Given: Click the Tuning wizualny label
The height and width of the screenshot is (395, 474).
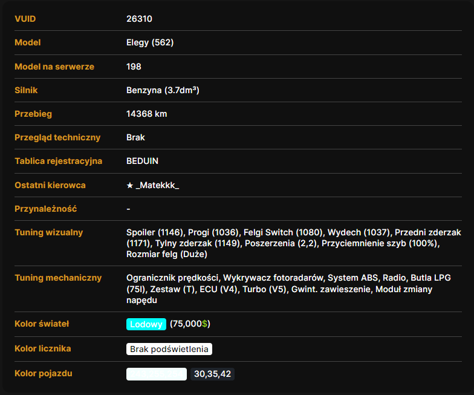Looking at the screenshot, I should tap(48, 232).
